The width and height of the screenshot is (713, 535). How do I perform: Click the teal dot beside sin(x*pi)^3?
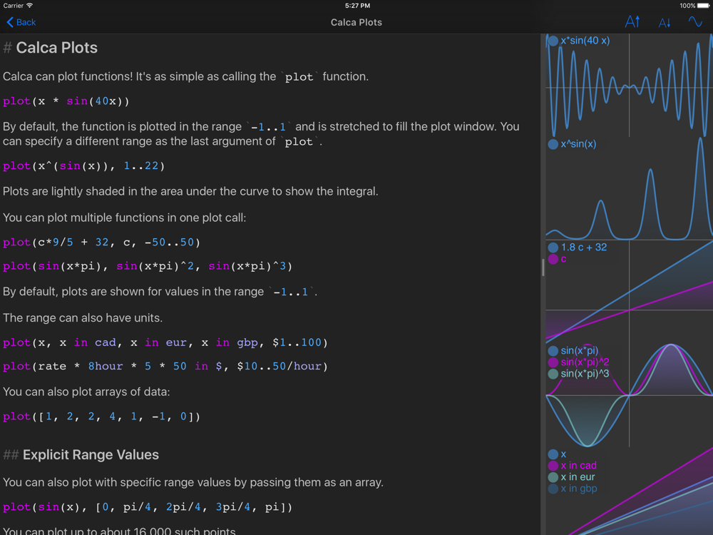tap(553, 374)
